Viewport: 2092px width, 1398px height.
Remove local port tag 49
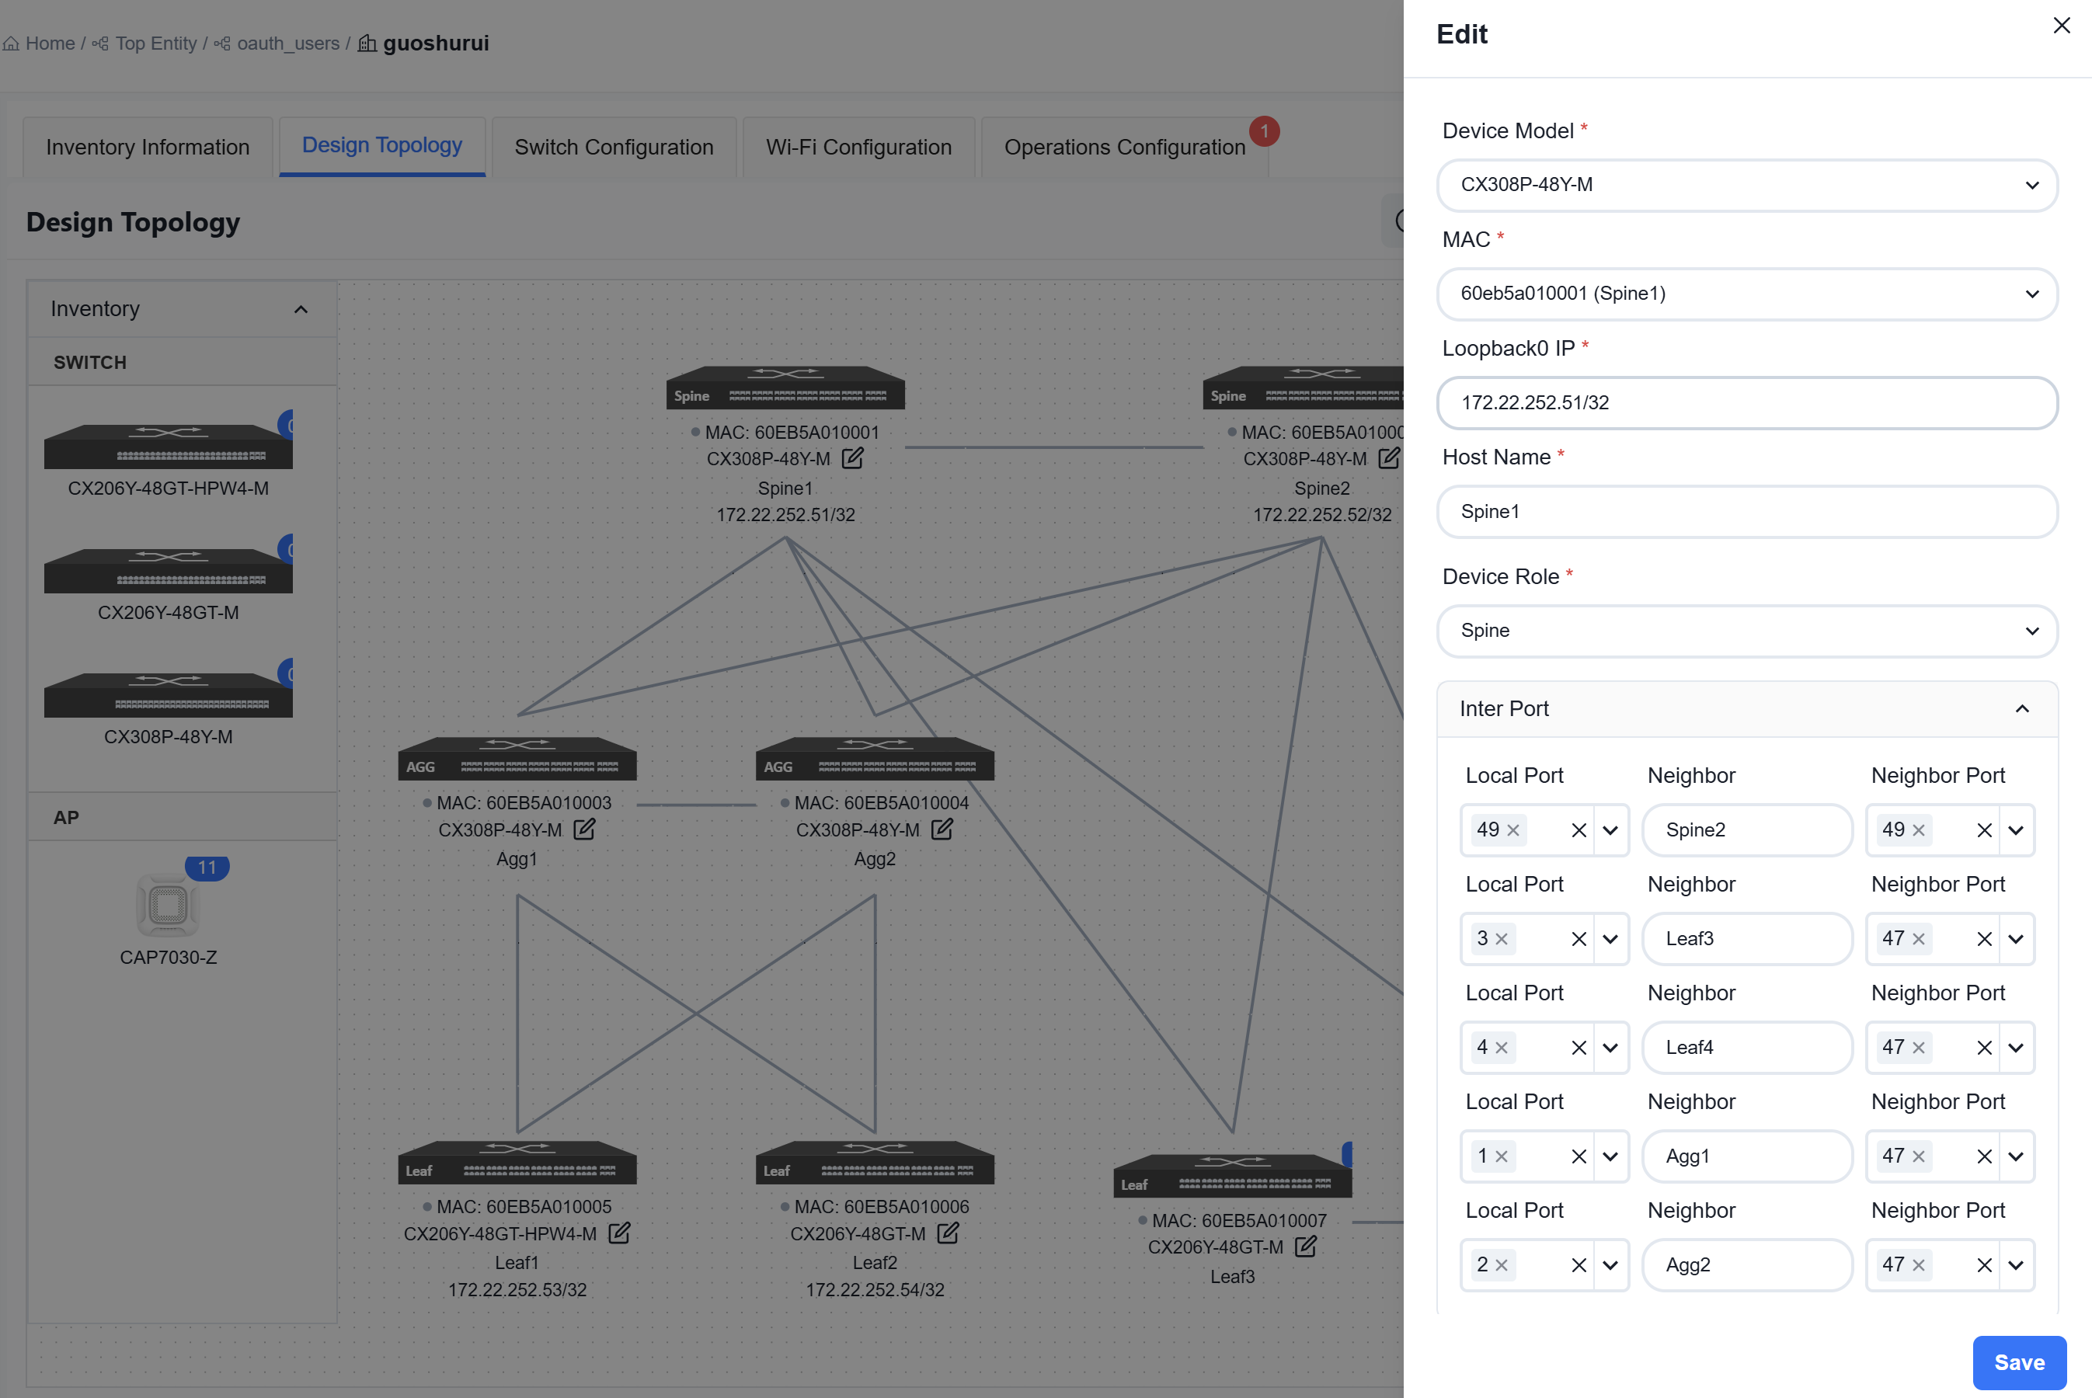point(1512,831)
